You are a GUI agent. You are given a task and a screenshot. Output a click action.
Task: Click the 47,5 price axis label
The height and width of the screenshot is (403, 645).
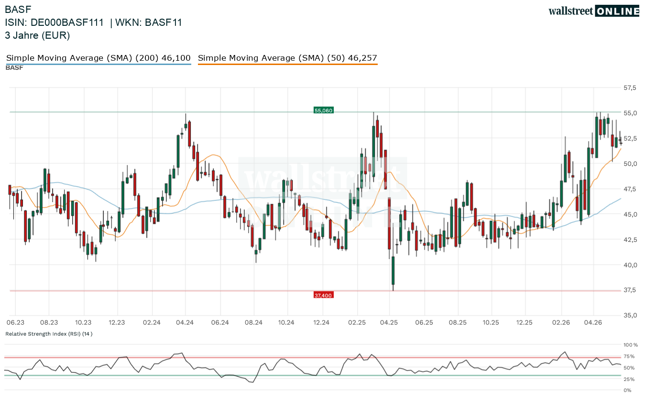(630, 189)
